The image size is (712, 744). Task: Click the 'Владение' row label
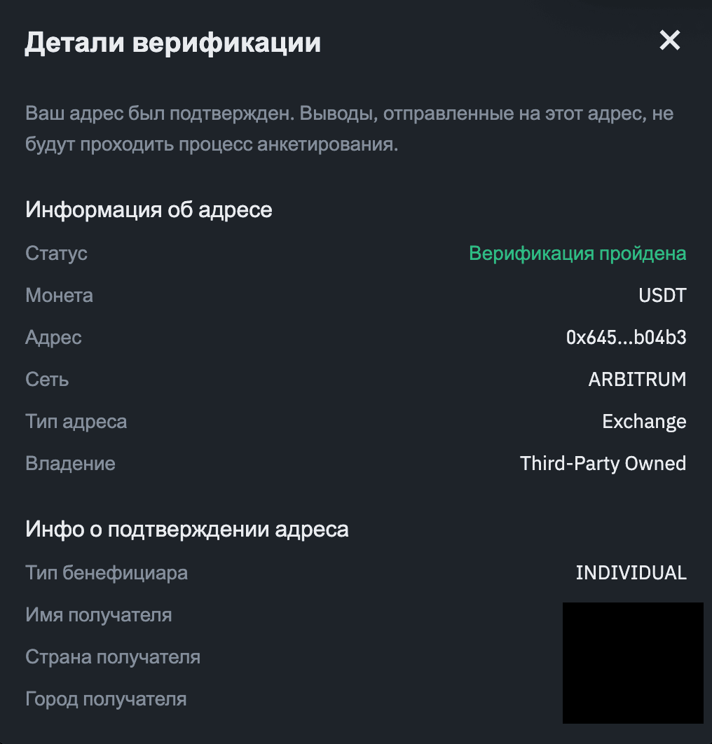coord(70,463)
